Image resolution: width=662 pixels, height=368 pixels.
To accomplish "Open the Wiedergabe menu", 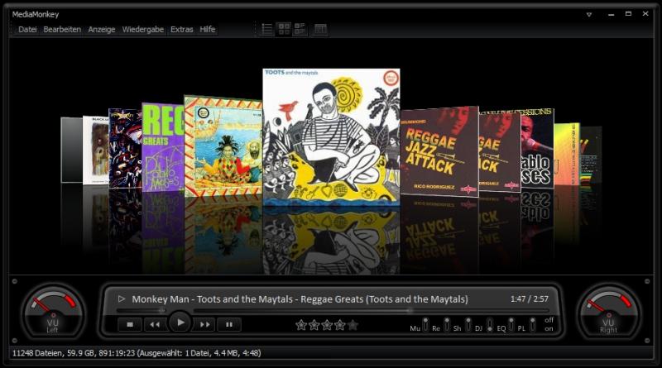I will [x=144, y=29].
